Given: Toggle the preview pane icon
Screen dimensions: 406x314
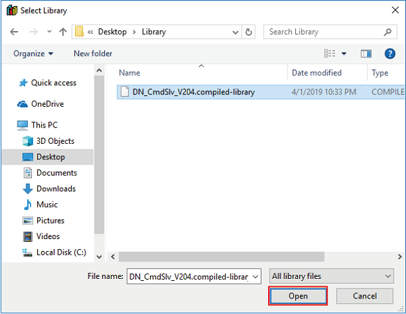Looking at the screenshot, I should [x=366, y=53].
